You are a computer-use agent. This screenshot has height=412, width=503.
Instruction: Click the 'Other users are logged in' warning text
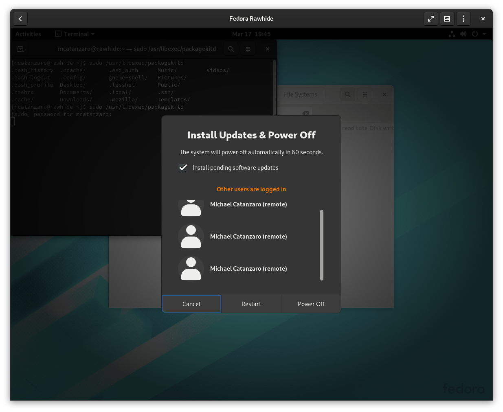pos(251,189)
